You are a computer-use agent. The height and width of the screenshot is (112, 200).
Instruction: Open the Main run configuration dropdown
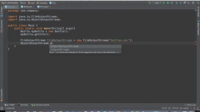pyautogui.click(x=157, y=3)
